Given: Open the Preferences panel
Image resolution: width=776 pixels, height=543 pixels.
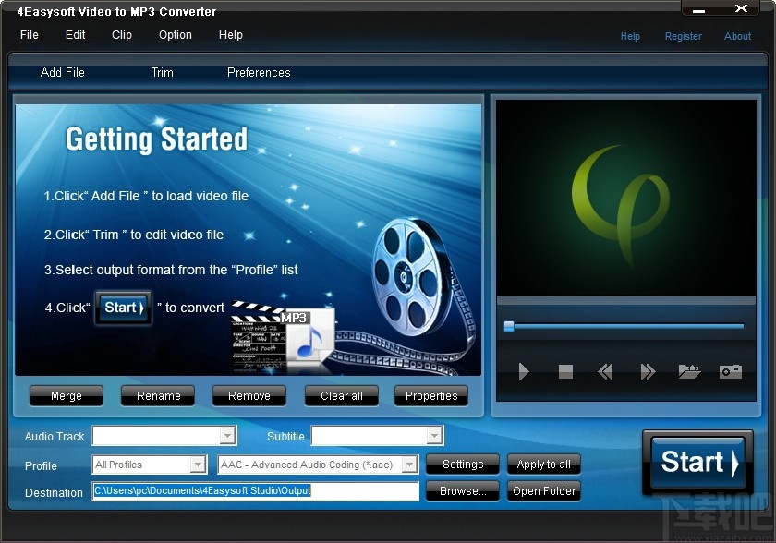Looking at the screenshot, I should pos(258,72).
